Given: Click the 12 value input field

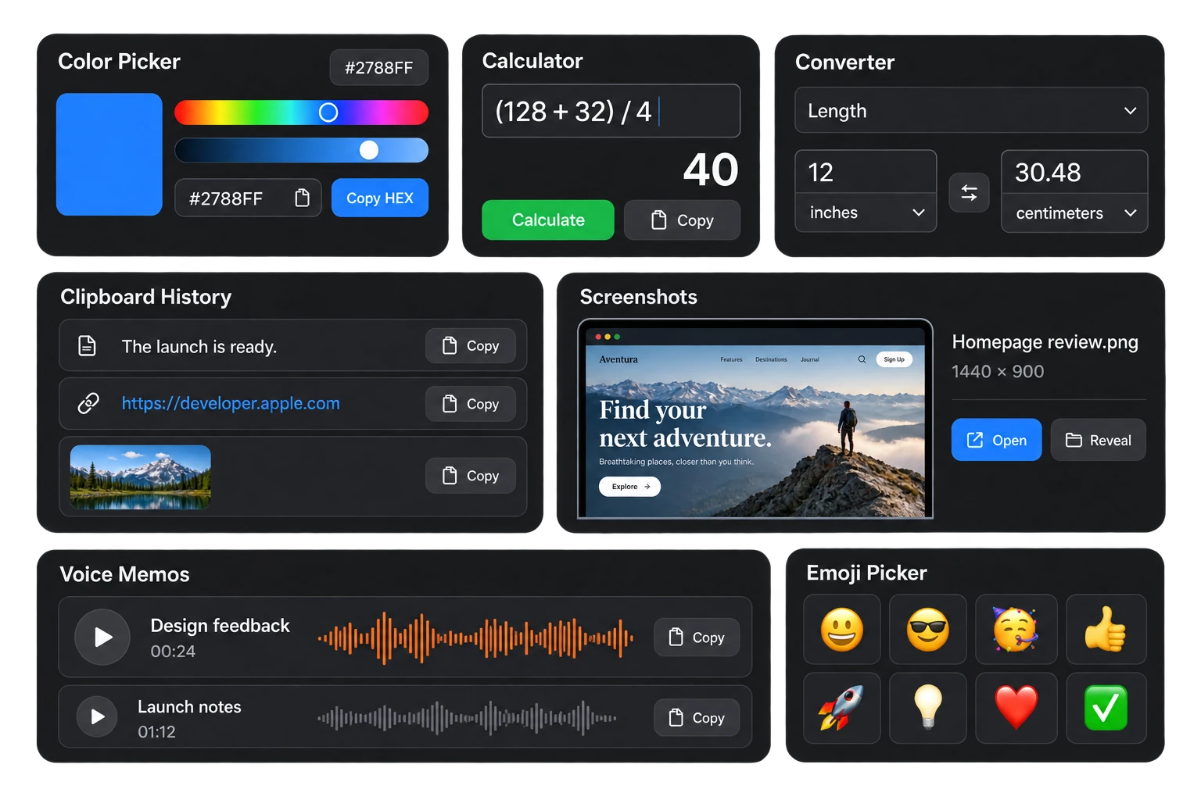Looking at the screenshot, I should (866, 172).
